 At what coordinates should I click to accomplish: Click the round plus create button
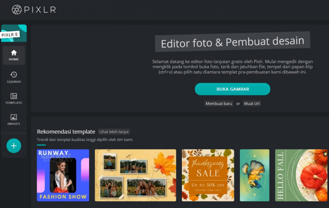point(14,146)
